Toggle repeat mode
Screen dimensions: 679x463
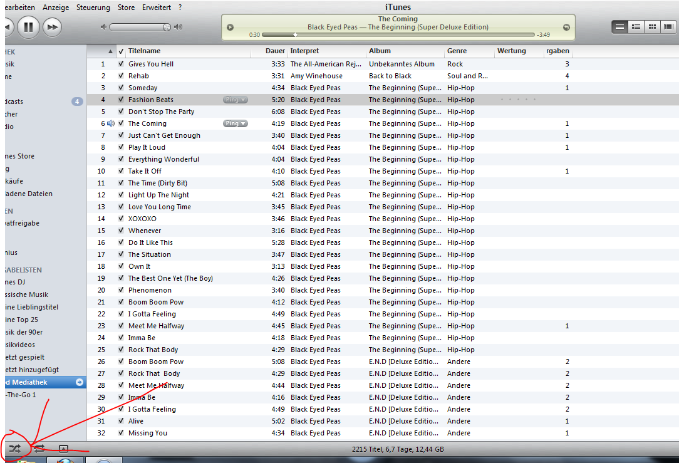[39, 449]
